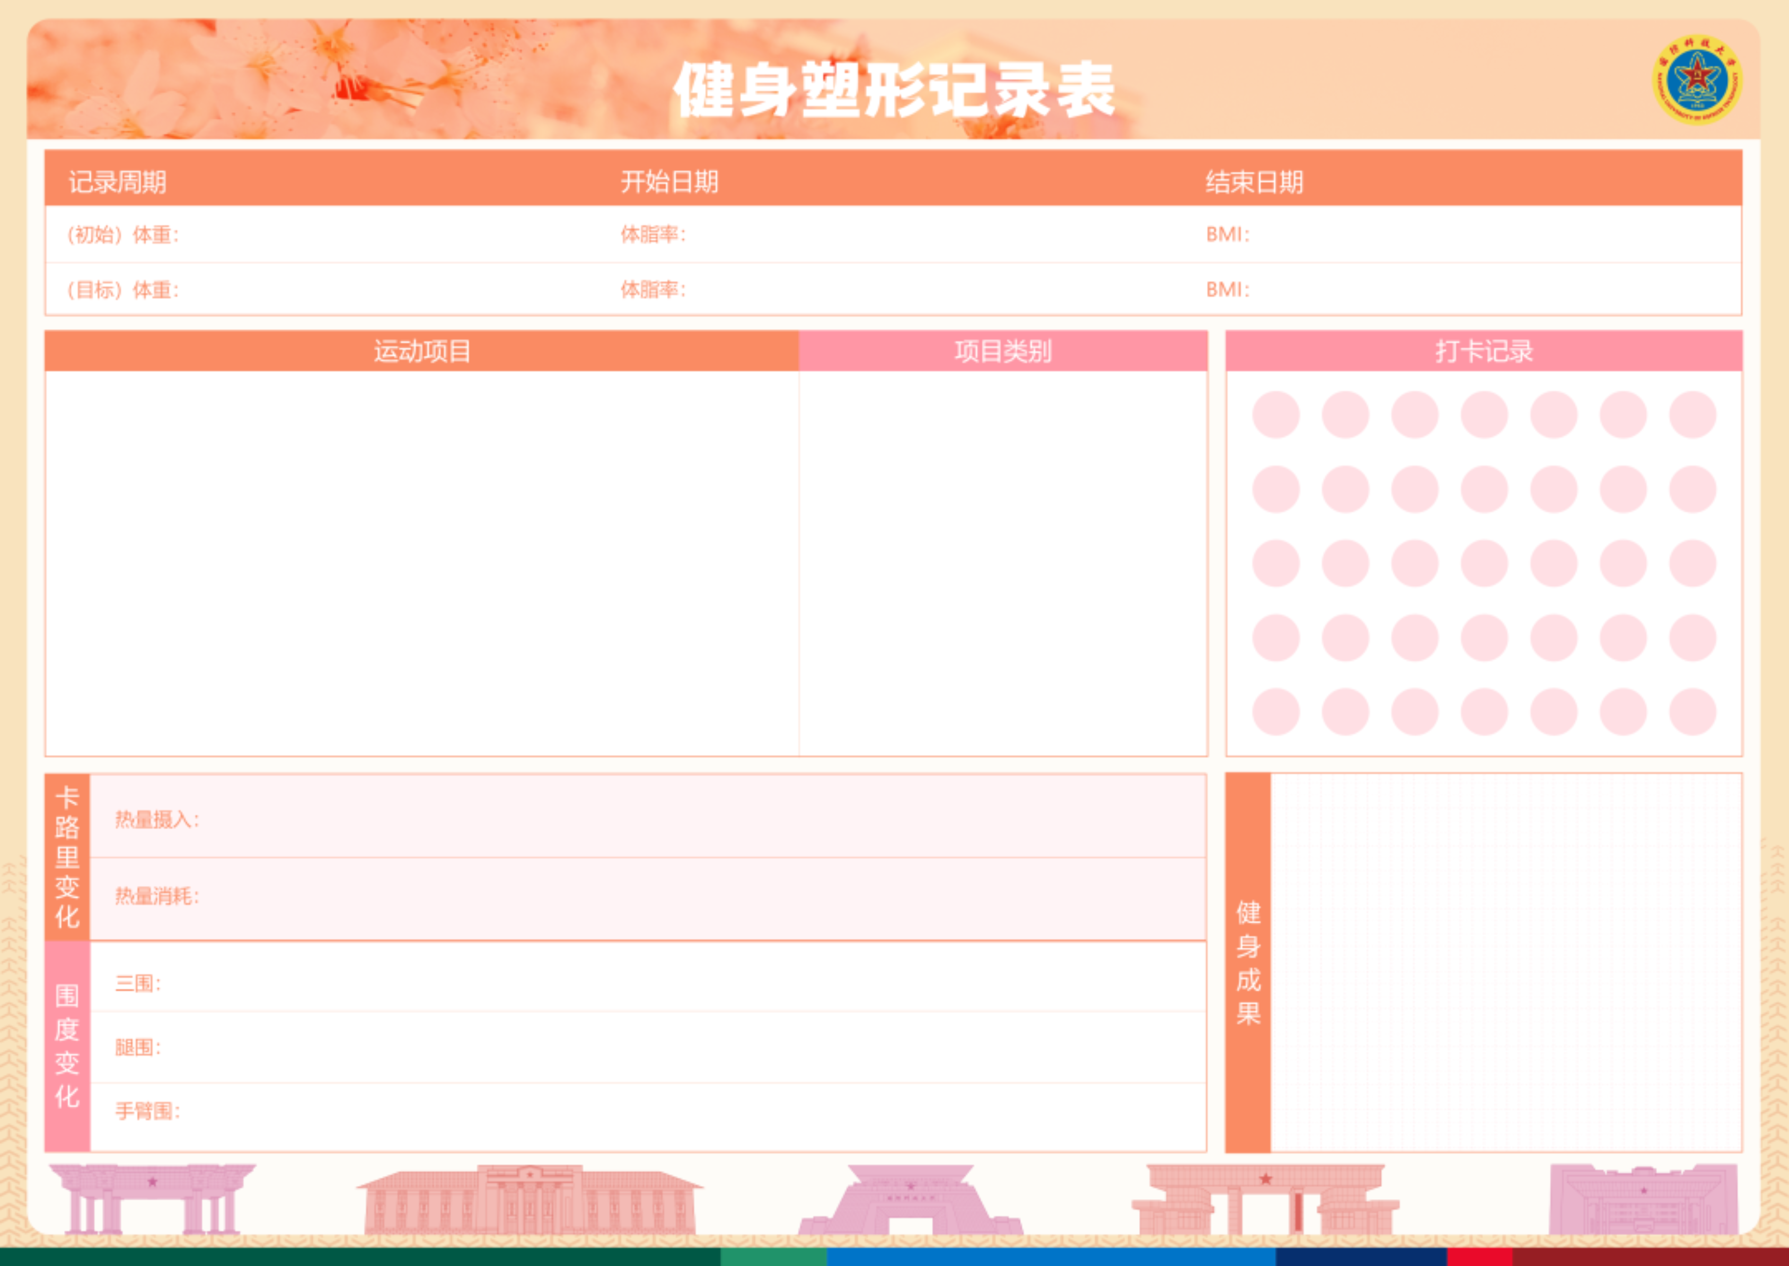Click the 开始日期 header field
The width and height of the screenshot is (1789, 1266).
[x=669, y=182]
